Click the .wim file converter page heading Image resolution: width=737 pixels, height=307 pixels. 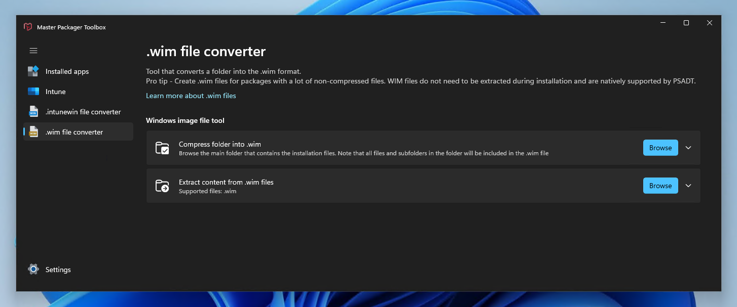click(x=206, y=51)
